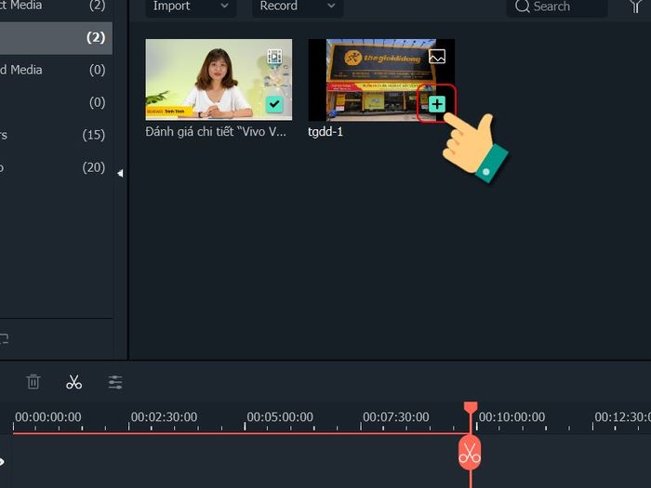Jump to 00:07:30:00 on the ruler
651x488 pixels.
[x=395, y=417]
